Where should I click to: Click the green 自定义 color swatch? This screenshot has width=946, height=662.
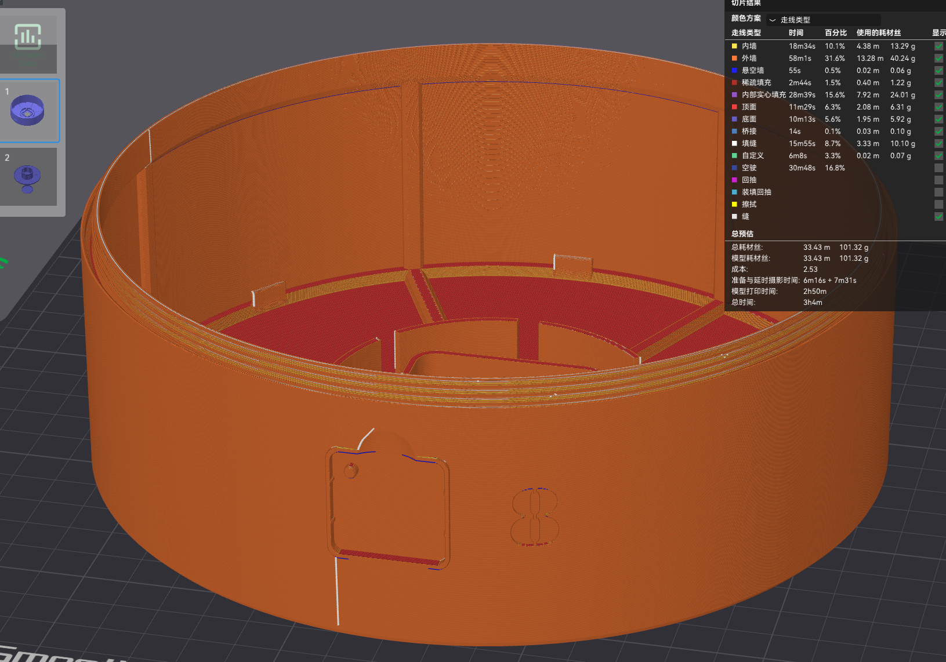click(734, 155)
